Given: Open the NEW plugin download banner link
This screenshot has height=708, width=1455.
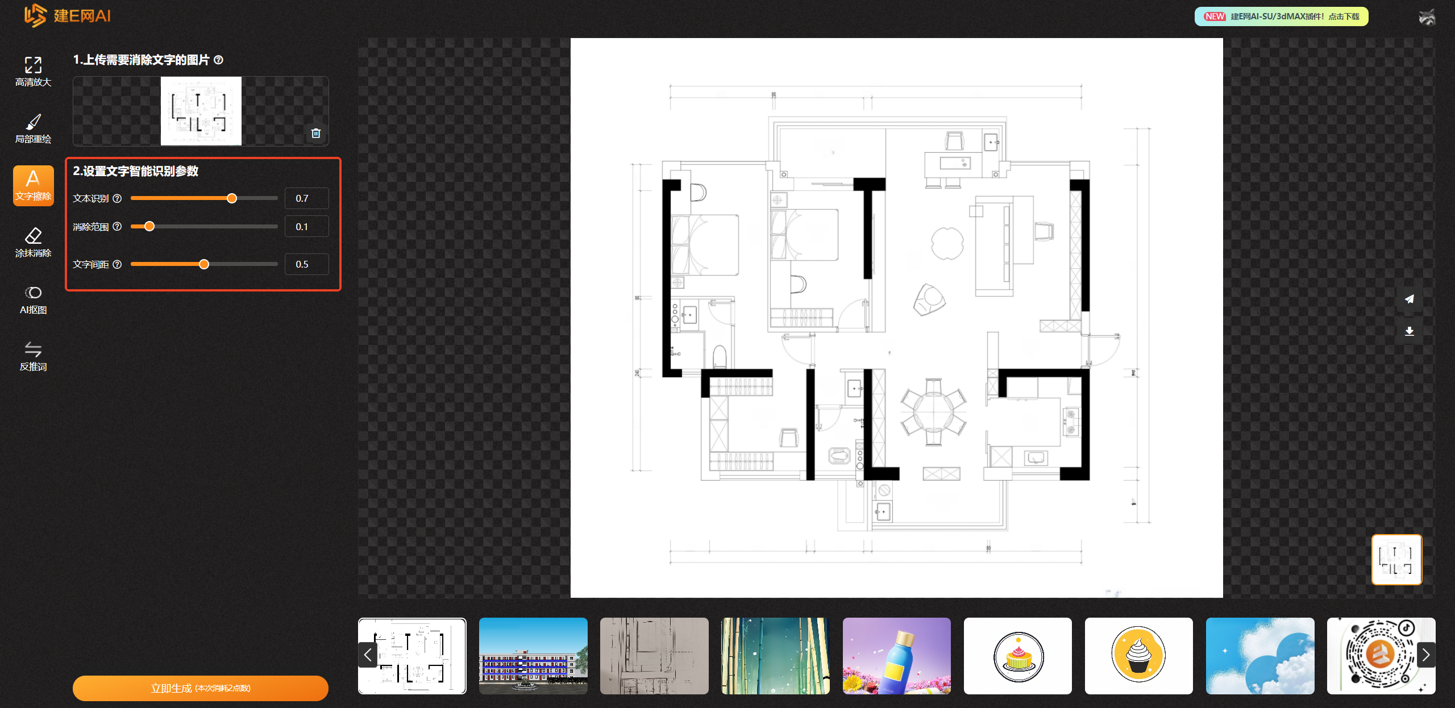Looking at the screenshot, I should [1281, 16].
